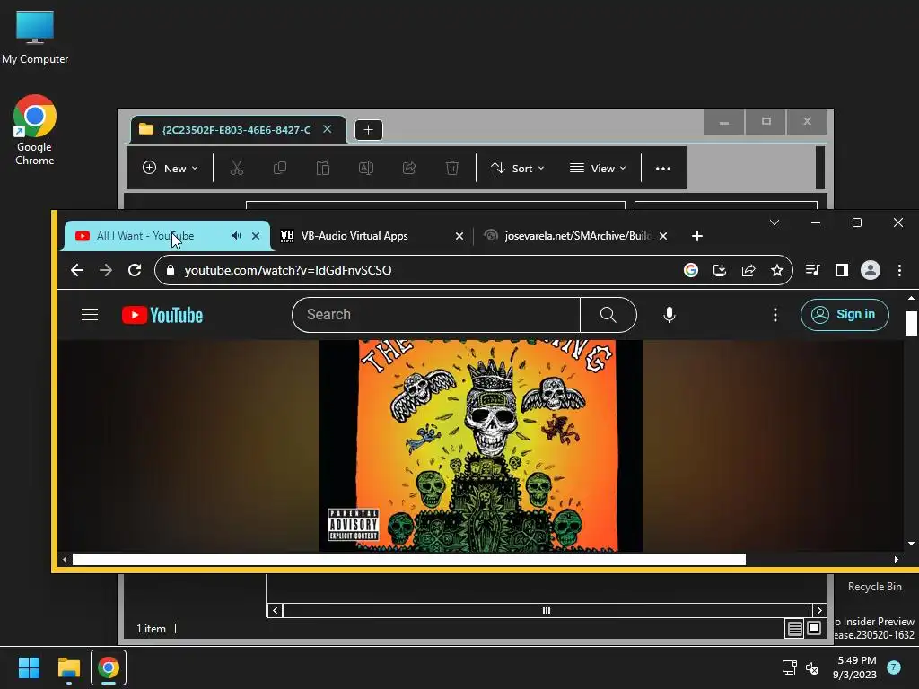This screenshot has height=689, width=919.
Task: Go forward in Chrome
Action: click(x=106, y=270)
